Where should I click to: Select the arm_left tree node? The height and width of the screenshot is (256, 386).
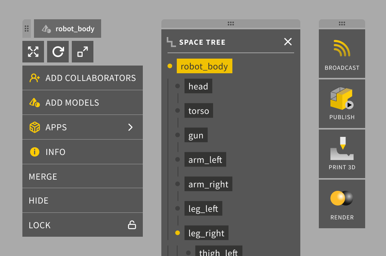click(x=205, y=159)
